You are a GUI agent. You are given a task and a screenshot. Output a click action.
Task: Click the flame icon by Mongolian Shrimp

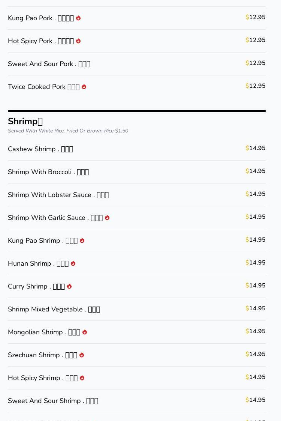coord(85,332)
